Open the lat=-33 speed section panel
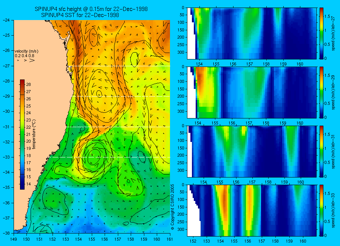This screenshot has height=246, width=340. [252, 210]
